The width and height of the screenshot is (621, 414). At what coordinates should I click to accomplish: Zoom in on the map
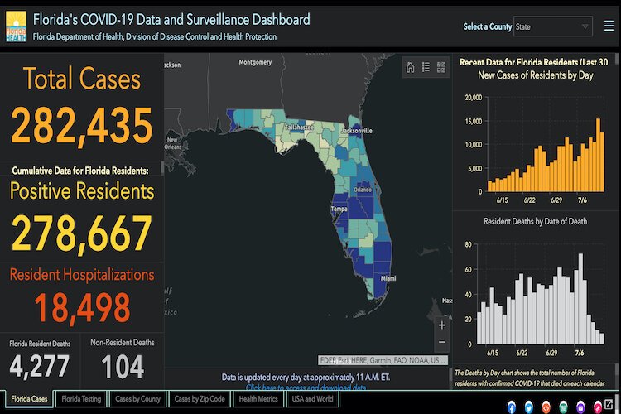441,325
